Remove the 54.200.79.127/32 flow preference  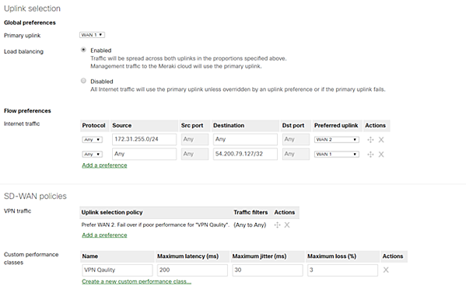click(x=381, y=155)
